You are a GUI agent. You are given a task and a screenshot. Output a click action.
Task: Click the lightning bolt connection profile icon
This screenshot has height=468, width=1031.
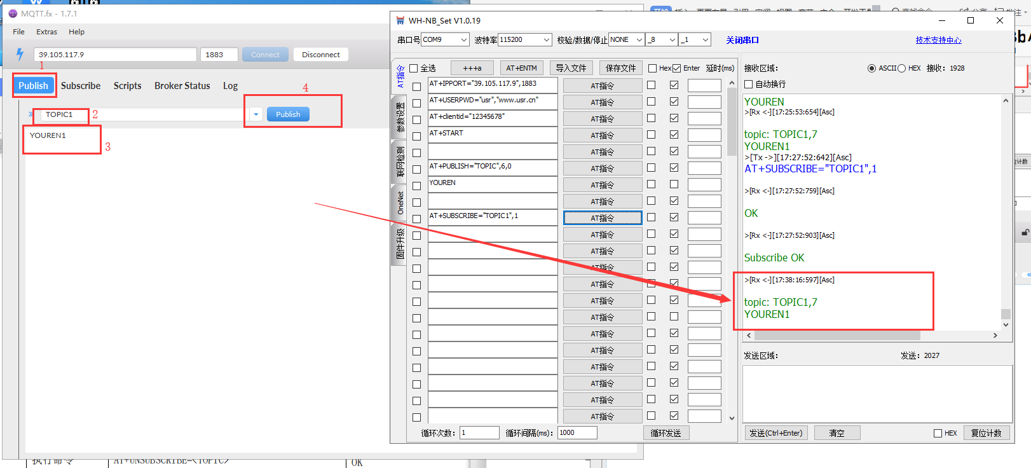(20, 54)
